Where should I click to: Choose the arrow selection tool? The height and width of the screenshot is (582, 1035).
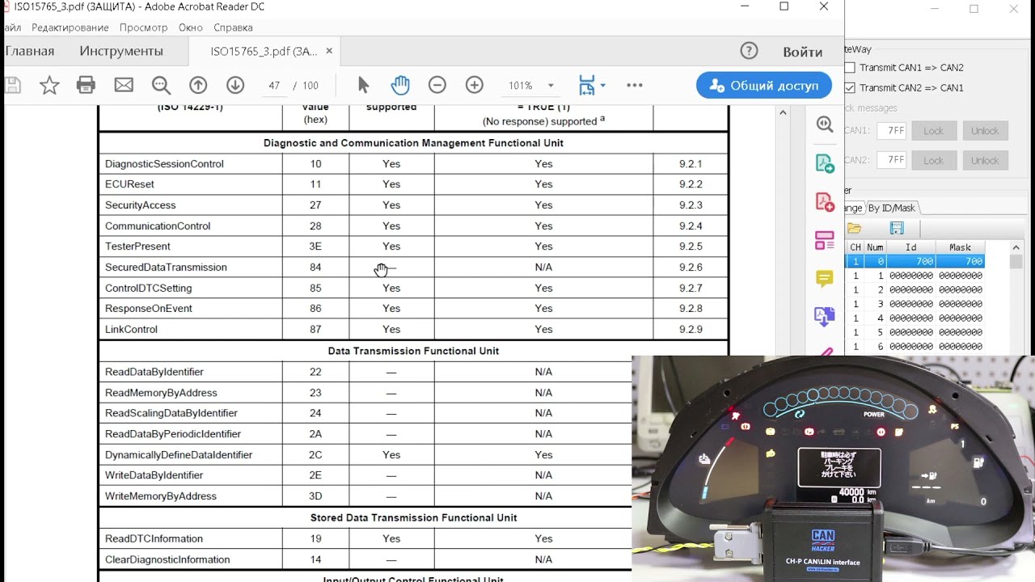[363, 85]
